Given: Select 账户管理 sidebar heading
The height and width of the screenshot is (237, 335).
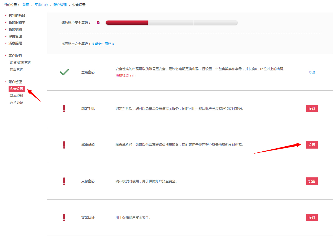Looking at the screenshot, I should tap(15, 82).
